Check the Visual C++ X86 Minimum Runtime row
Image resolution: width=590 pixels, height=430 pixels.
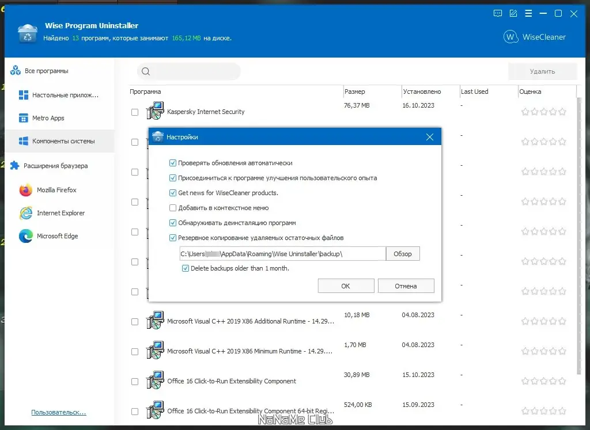tap(135, 352)
